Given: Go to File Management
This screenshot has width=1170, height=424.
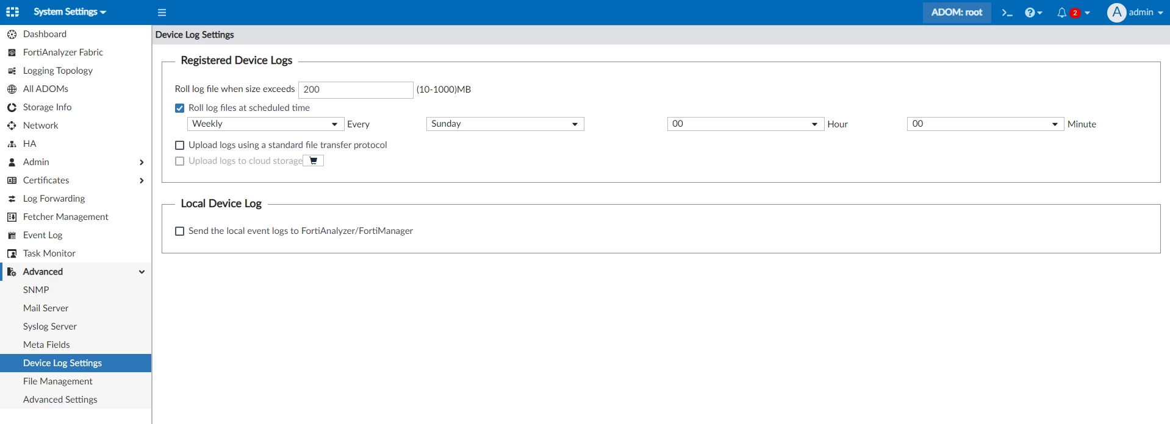Looking at the screenshot, I should tap(58, 381).
